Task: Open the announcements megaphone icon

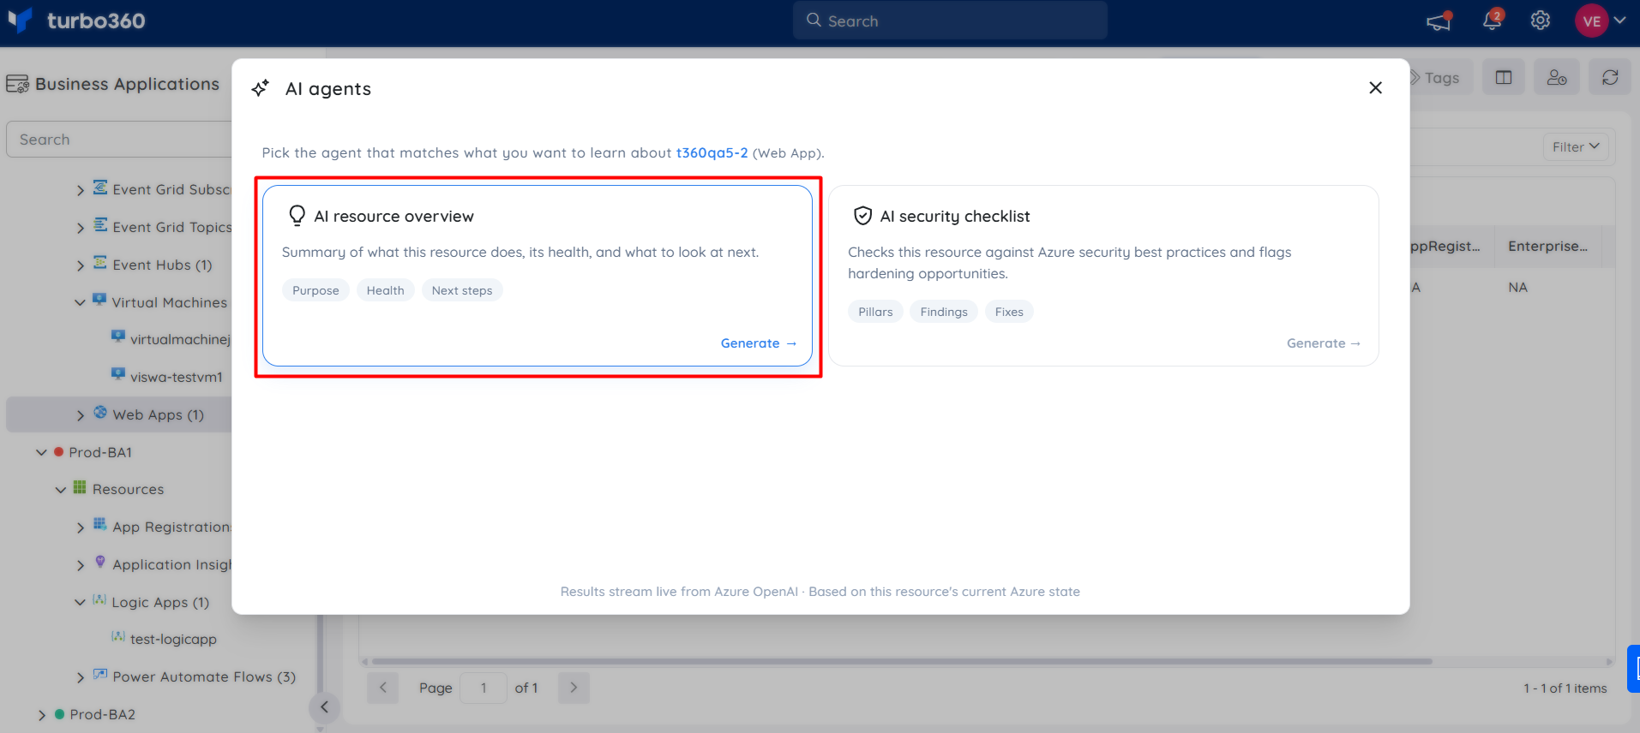Action: click(x=1439, y=21)
